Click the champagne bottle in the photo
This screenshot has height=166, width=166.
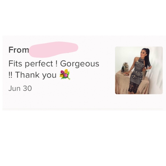(x=122, y=68)
